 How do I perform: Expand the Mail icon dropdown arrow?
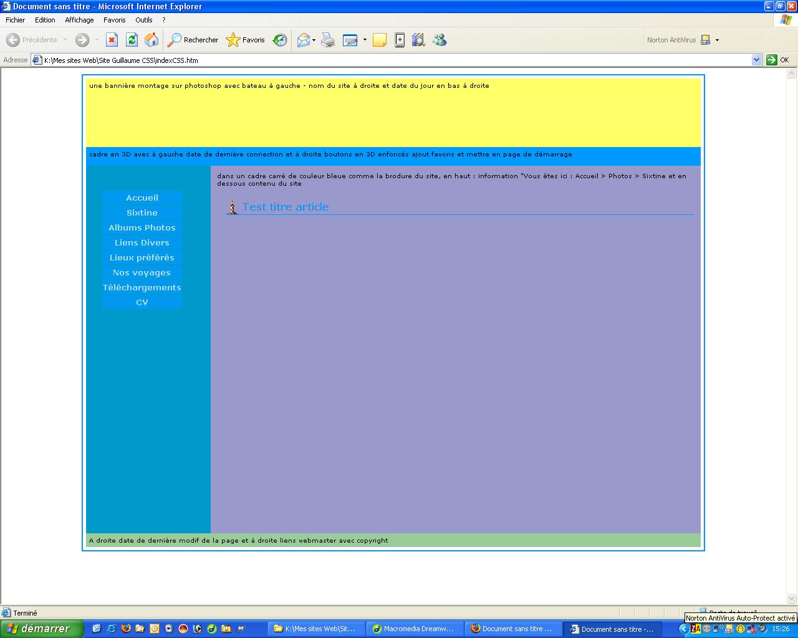[314, 40]
